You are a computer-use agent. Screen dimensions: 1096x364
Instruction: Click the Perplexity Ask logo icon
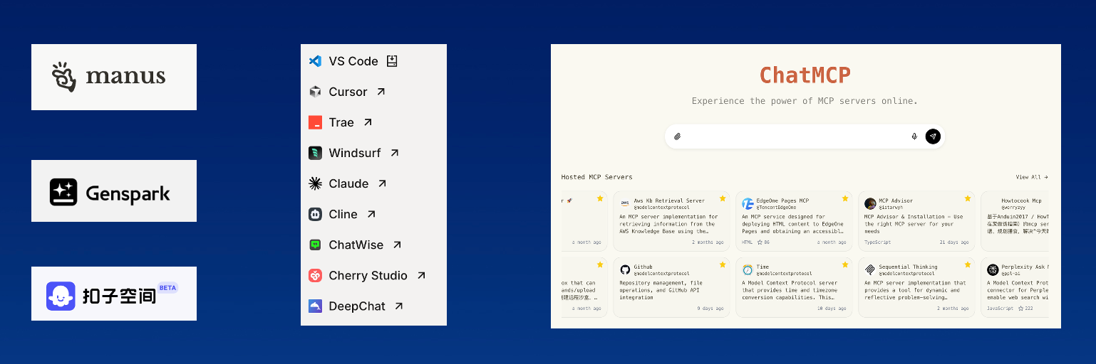pyautogui.click(x=993, y=269)
